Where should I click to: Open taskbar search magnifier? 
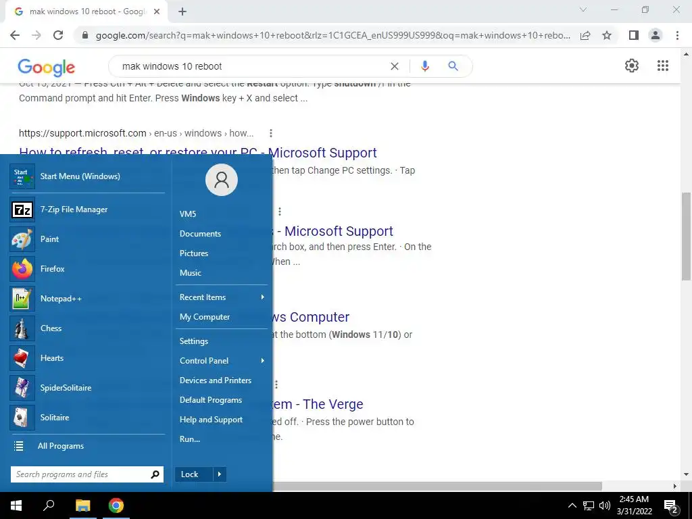tap(49, 505)
